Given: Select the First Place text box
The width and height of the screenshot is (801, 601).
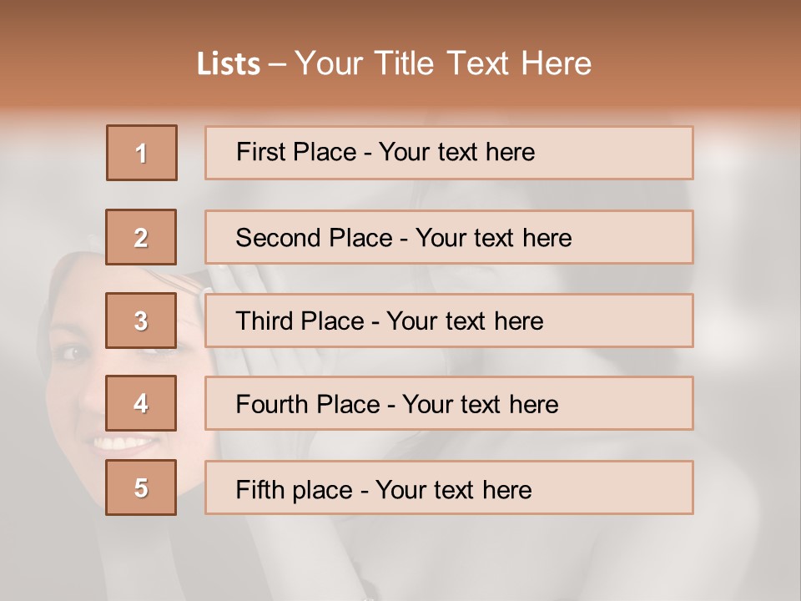Looking at the screenshot, I should pos(449,153).
